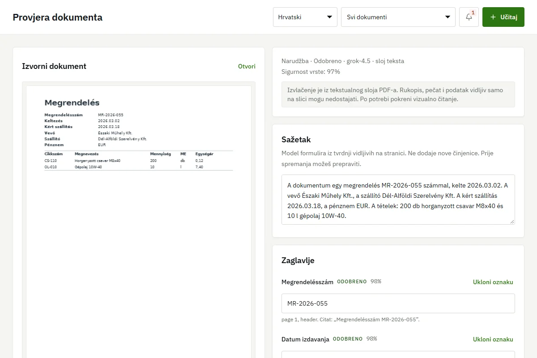Grab the summary text area resize handle
Image resolution: width=537 pixels, height=358 pixels.
point(511,221)
